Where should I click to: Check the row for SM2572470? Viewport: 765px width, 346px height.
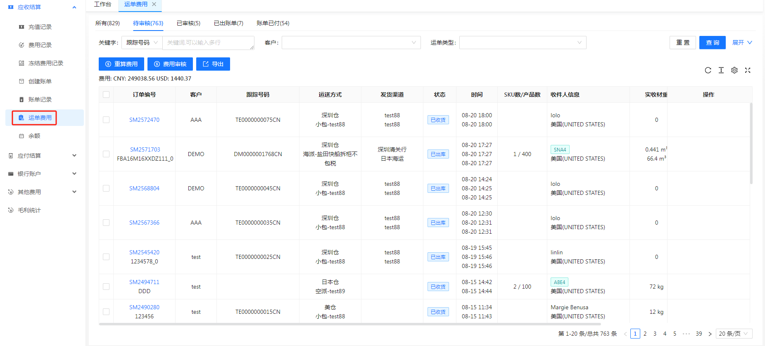tap(106, 120)
